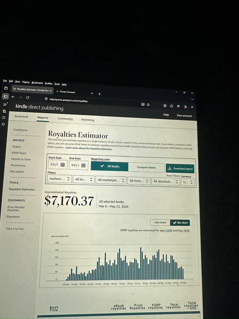
Task: Open the View menu
Action: (18, 82)
